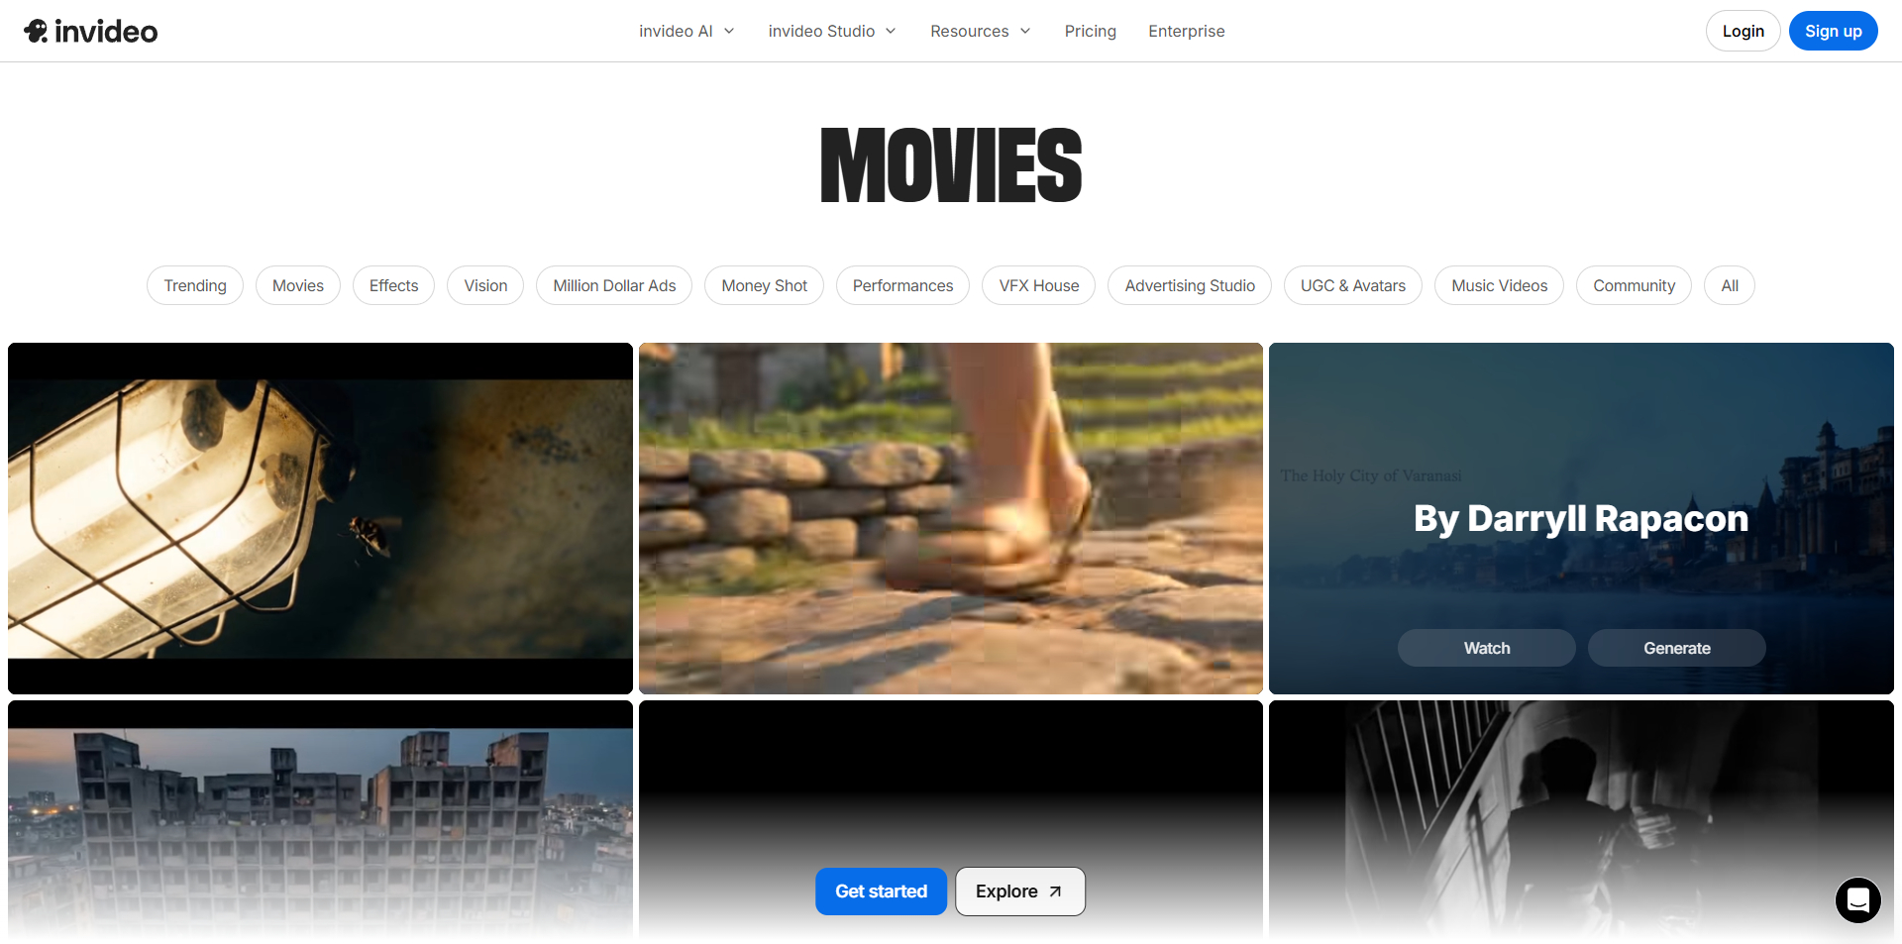
Task: Click the Get started button
Action: pos(881,891)
